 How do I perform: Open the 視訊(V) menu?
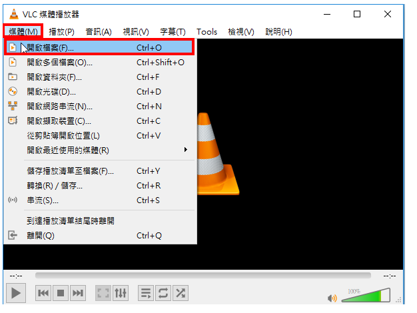pyautogui.click(x=136, y=32)
